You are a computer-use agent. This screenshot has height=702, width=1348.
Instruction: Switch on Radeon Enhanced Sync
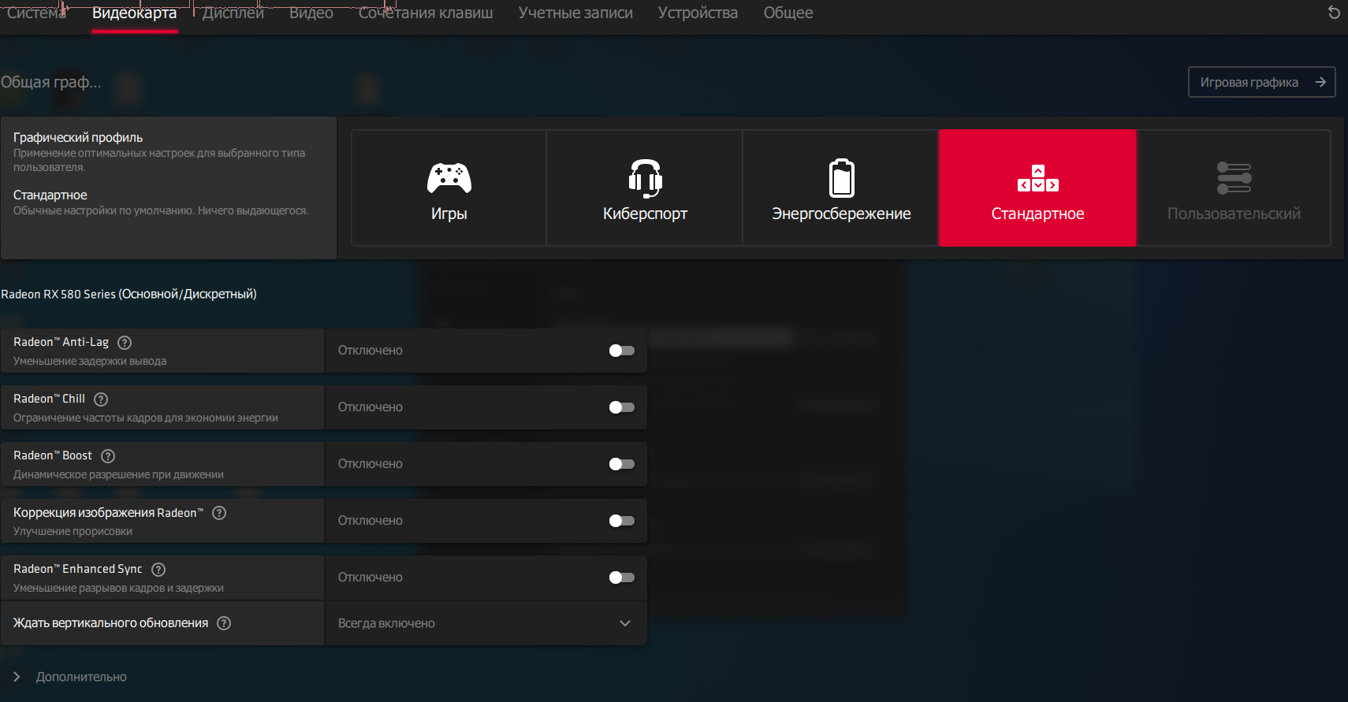click(622, 578)
